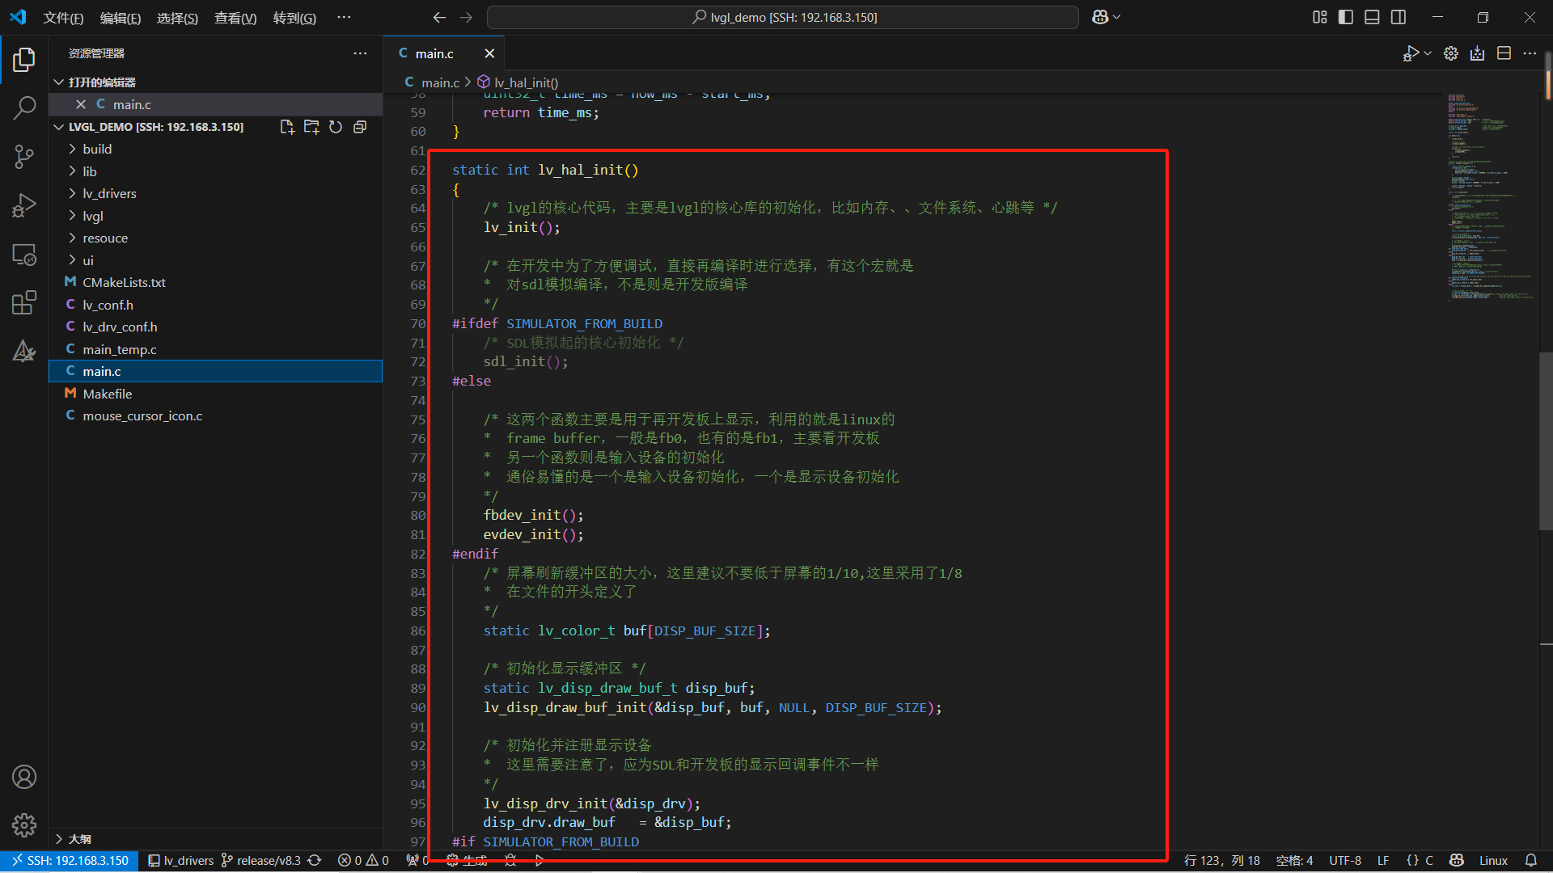
Task: Open the Source Control view
Action: [24, 157]
